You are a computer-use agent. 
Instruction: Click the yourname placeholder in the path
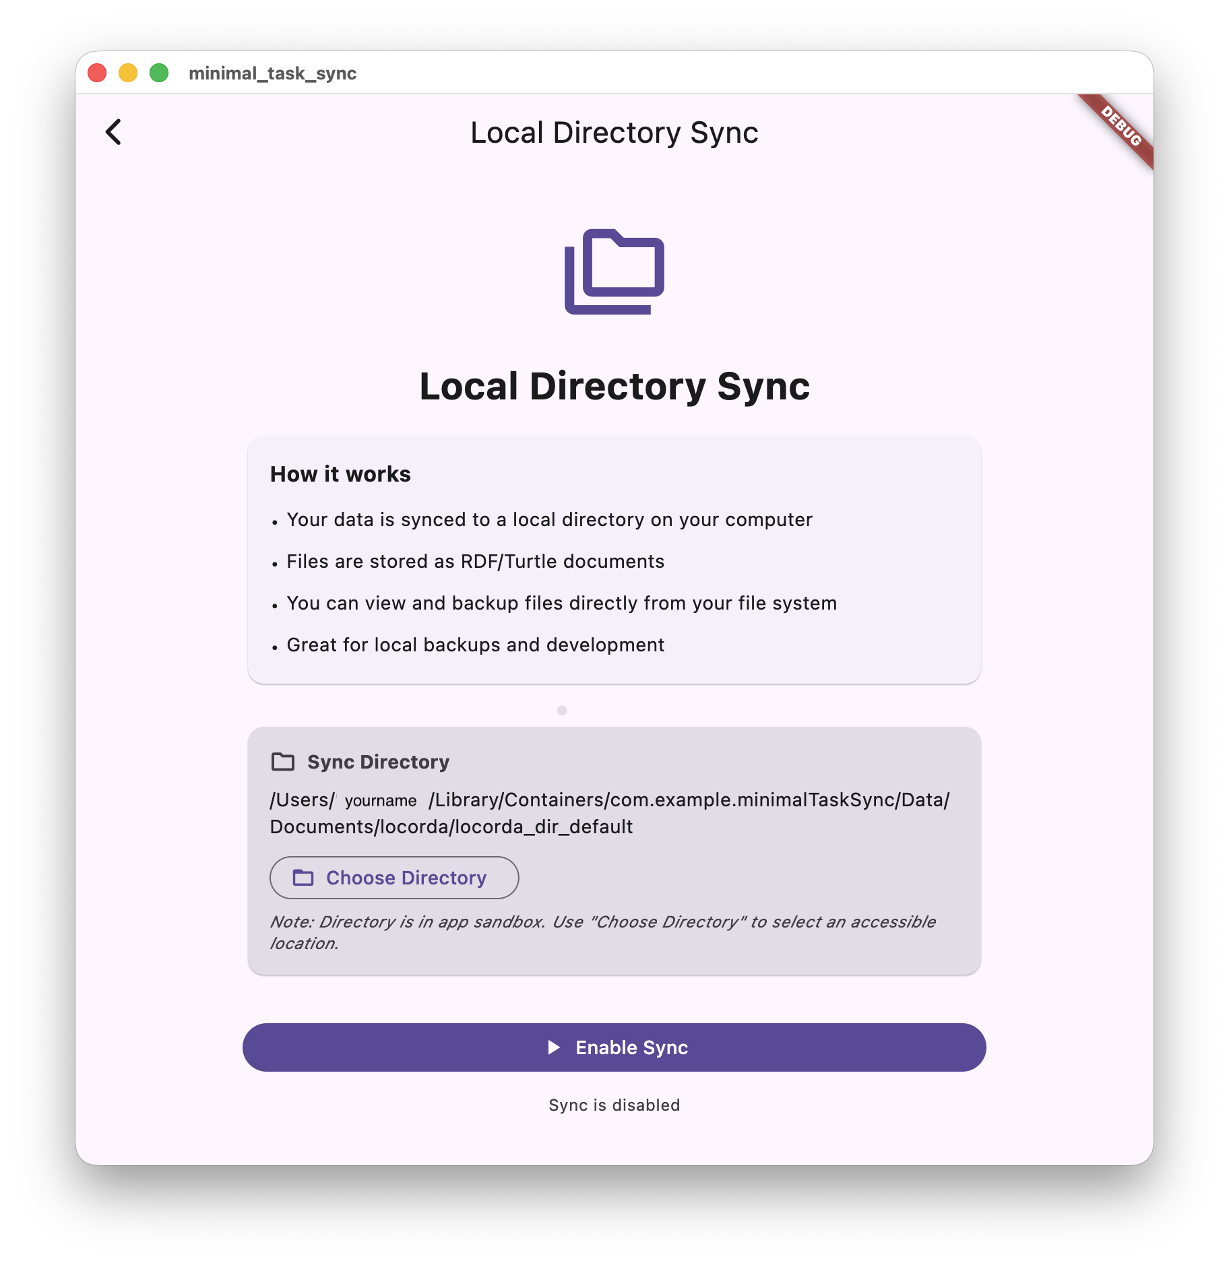tap(380, 801)
